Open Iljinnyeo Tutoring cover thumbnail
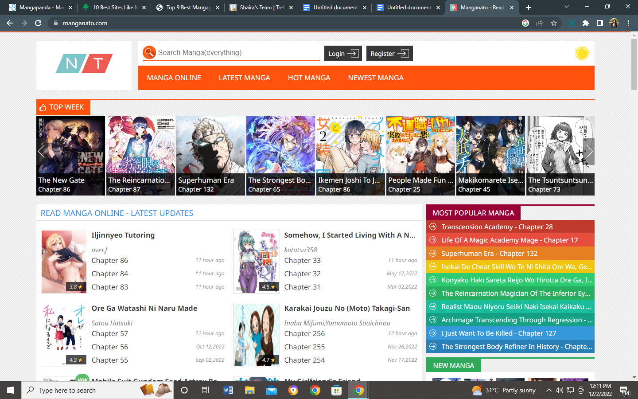 click(x=64, y=262)
